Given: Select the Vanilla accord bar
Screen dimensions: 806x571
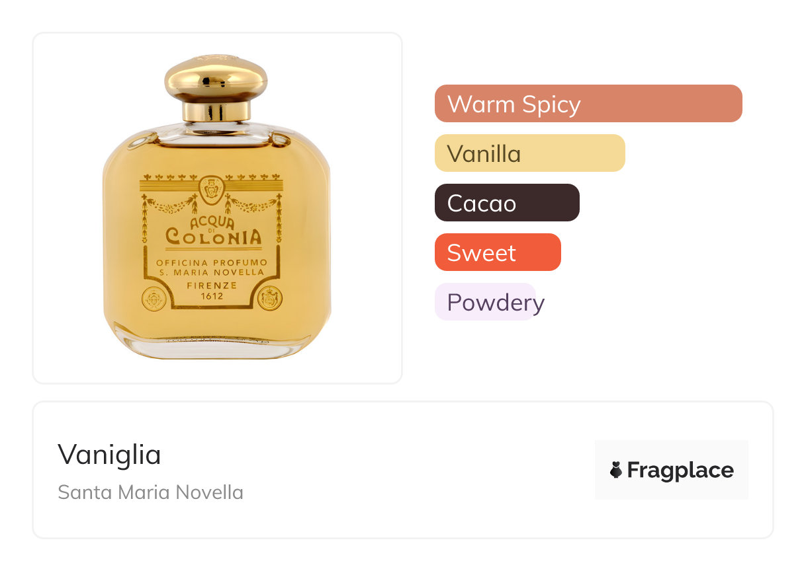Looking at the screenshot, I should pos(529,153).
